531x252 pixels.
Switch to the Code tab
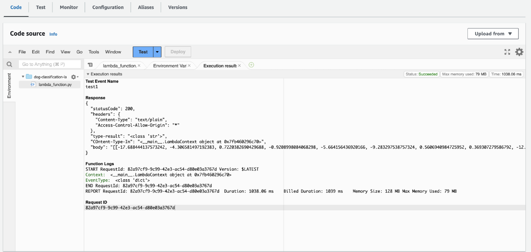pyautogui.click(x=16, y=7)
